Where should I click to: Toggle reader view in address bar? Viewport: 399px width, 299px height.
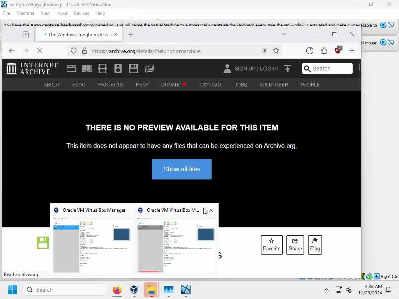tap(265, 51)
